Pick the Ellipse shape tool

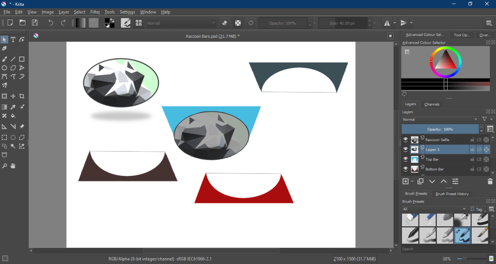click(4, 68)
